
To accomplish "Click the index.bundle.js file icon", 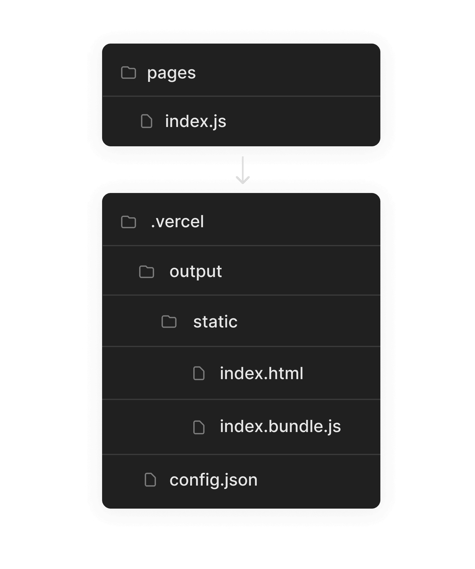I will [199, 427].
